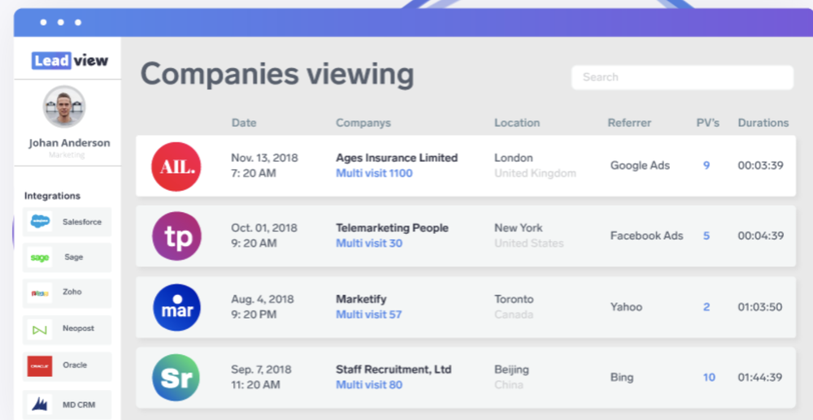This screenshot has height=420, width=813.
Task: Open Johan Anderson's profile photo
Action: point(64,106)
